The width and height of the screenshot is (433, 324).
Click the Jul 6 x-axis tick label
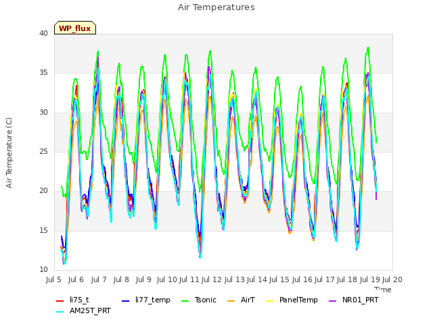point(76,279)
